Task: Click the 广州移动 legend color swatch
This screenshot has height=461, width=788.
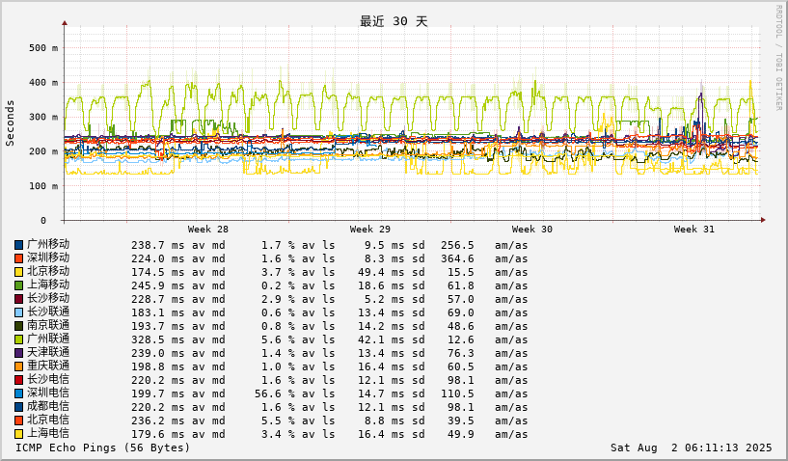Action: (x=18, y=245)
